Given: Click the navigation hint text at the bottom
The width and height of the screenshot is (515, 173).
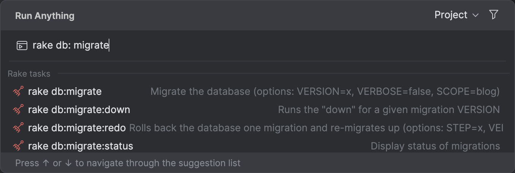Looking at the screenshot, I should pos(128,163).
